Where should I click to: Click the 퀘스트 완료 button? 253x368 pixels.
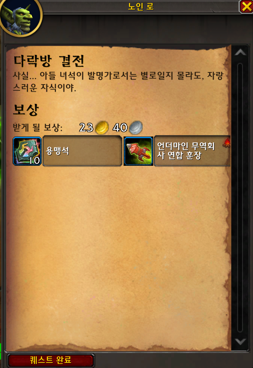pos(51,360)
